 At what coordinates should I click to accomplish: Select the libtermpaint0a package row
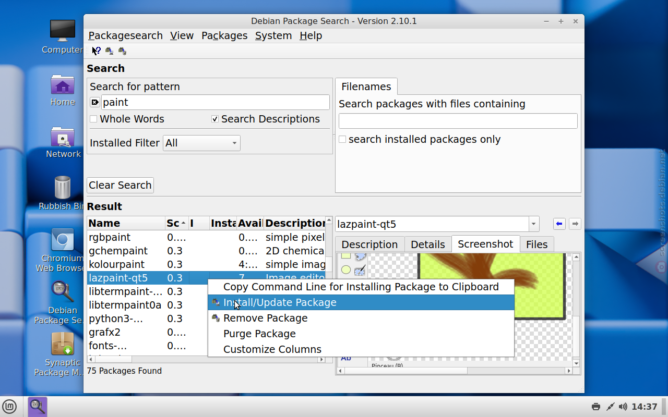(x=147, y=305)
